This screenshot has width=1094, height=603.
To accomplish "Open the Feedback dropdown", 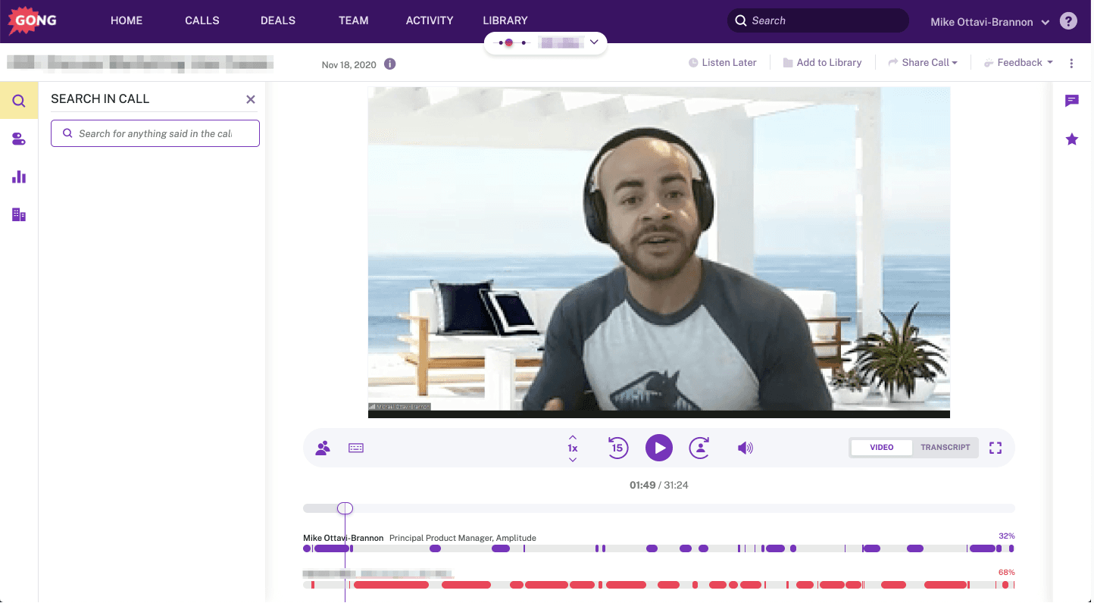I will [x=1018, y=63].
